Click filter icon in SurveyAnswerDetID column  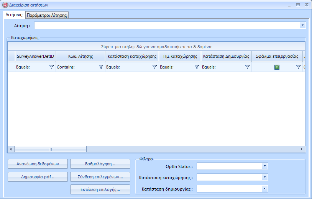[51, 67]
